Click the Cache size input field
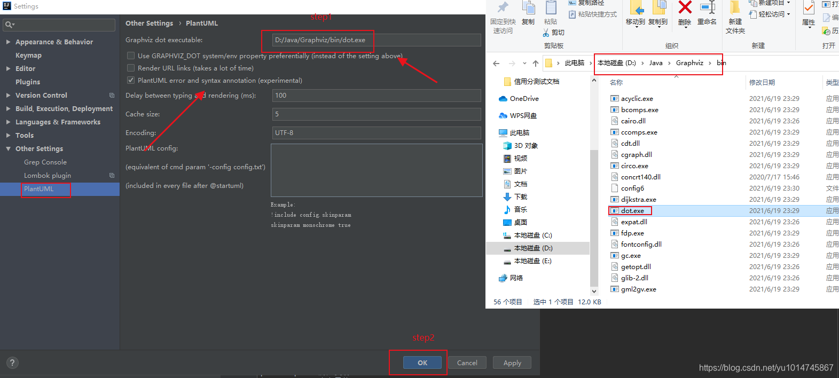The height and width of the screenshot is (378, 839). (x=377, y=114)
